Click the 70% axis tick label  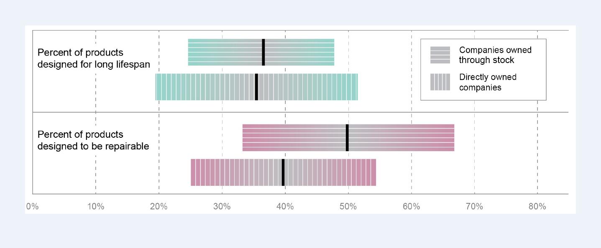pos(474,206)
